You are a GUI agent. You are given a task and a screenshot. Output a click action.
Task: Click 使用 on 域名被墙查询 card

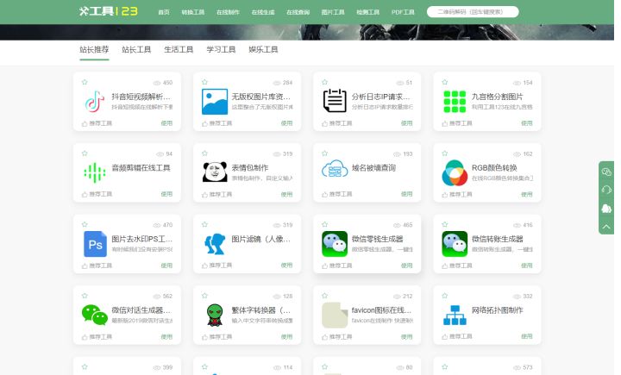(407, 195)
